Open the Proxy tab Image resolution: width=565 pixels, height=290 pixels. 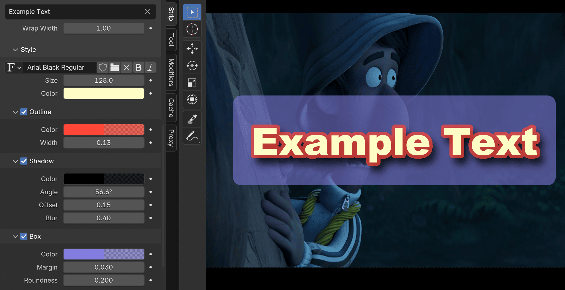[x=171, y=137]
